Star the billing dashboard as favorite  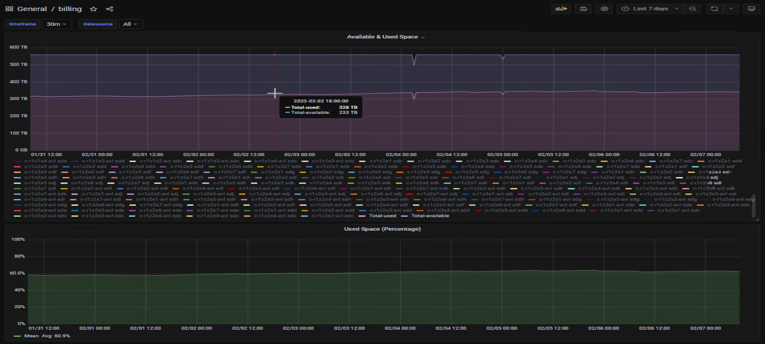(x=93, y=9)
